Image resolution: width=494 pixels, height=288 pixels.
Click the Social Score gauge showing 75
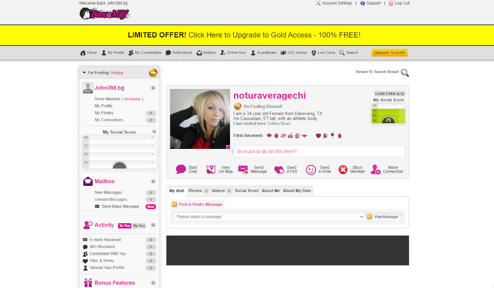[x=388, y=114]
